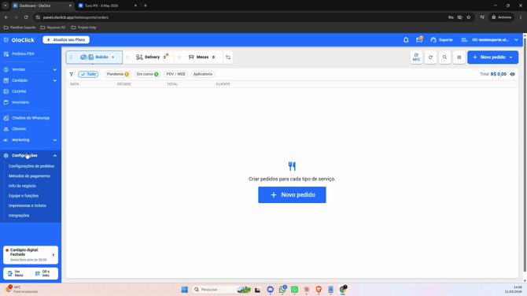This screenshot has height=296, width=527.
Task: Click the page vertical scrollbar
Action: [525, 154]
